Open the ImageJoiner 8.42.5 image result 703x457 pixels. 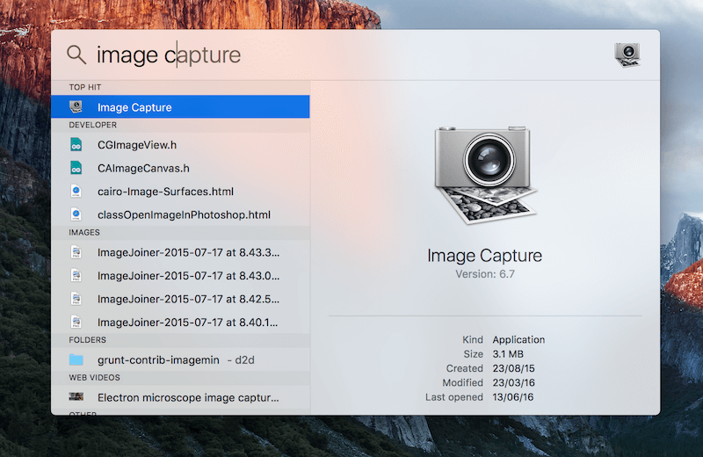(x=189, y=299)
